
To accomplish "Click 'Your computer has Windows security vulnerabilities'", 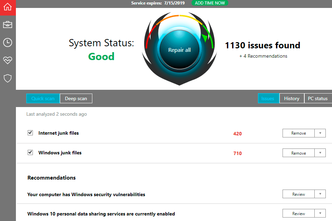I will pos(86,194).
